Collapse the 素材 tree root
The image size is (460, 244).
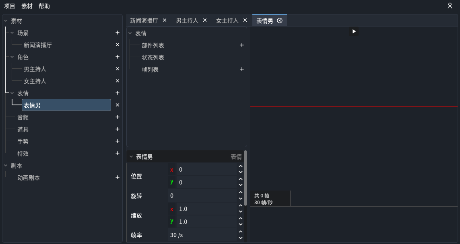click(6, 21)
